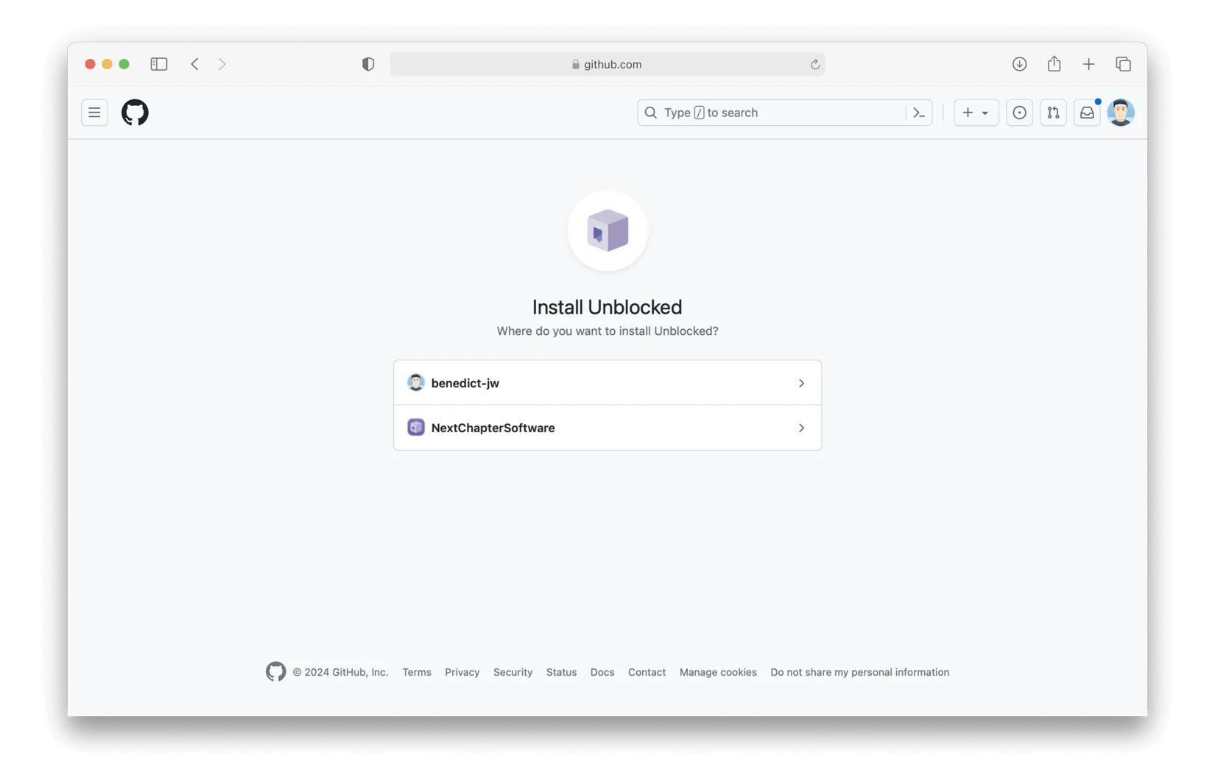Image resolution: width=1215 pixels, height=767 pixels.
Task: Go to GitHub home via Octocat logo
Action: tap(135, 113)
